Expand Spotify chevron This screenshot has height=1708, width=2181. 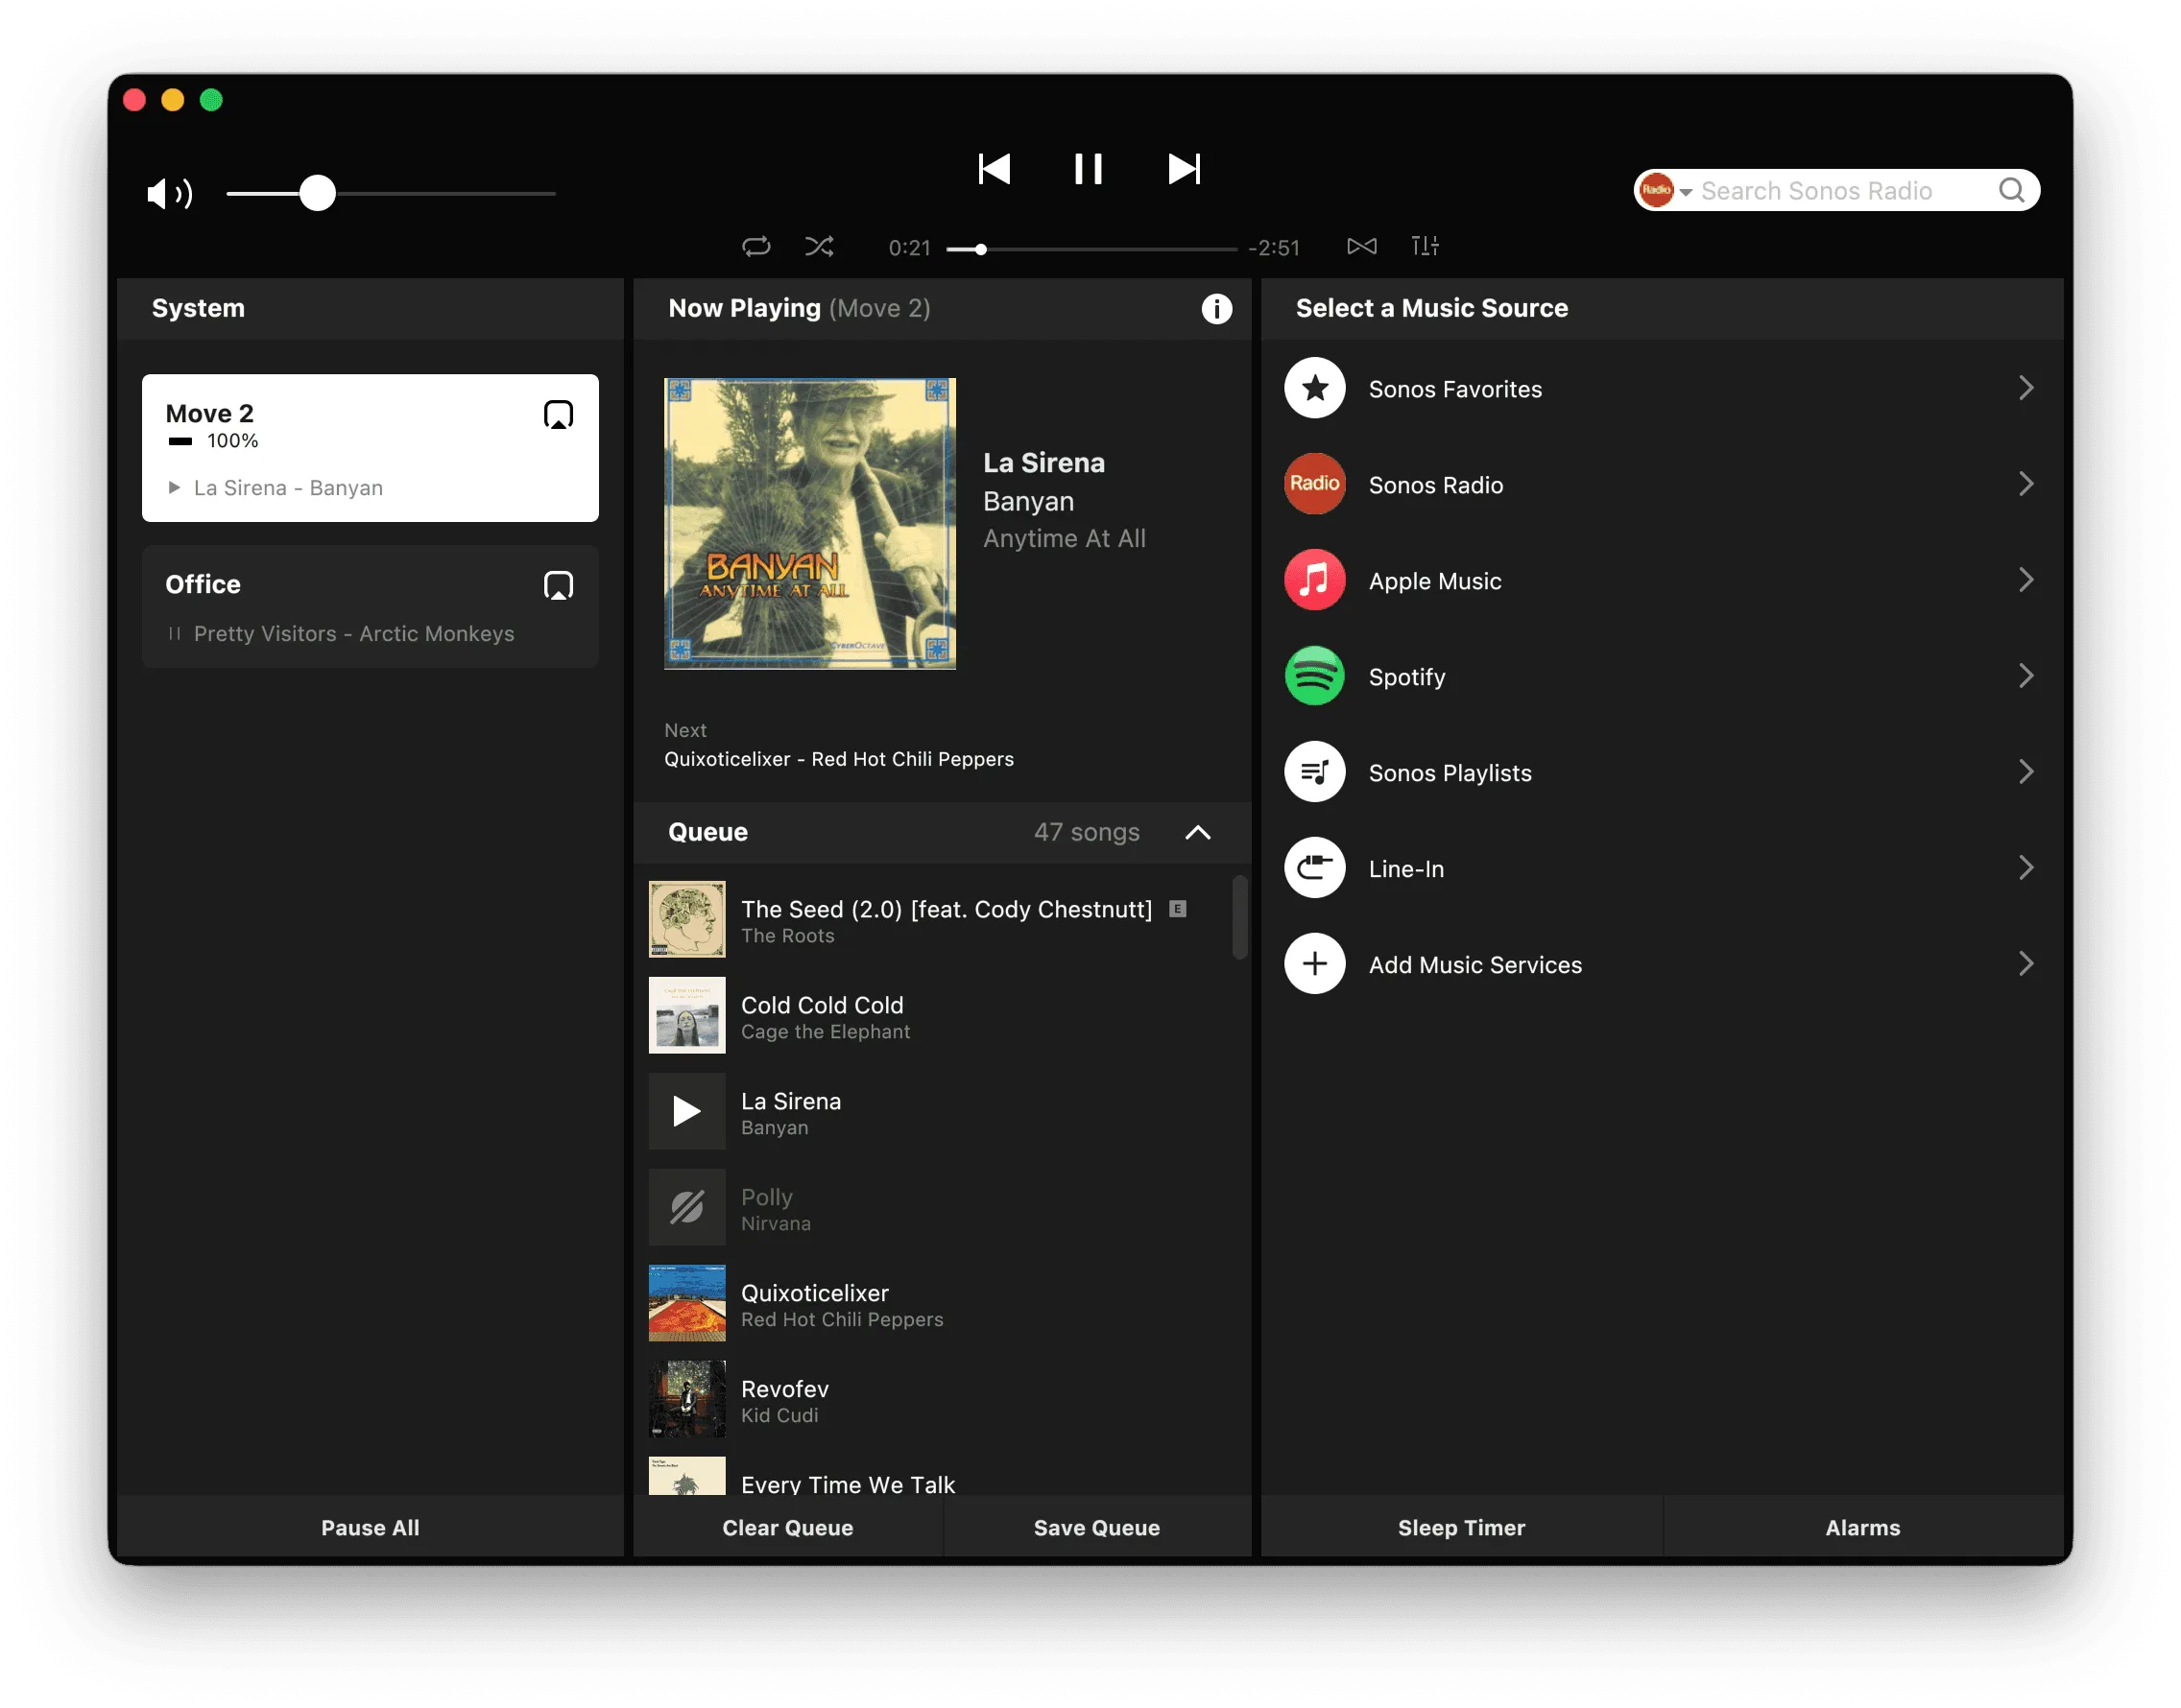click(2025, 676)
